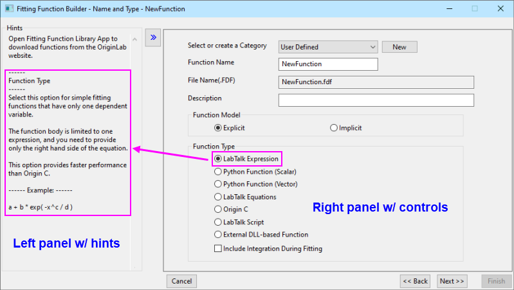This screenshot has width=514, height=290.
Task: Select LabTalk Equations function type
Action: (218, 197)
